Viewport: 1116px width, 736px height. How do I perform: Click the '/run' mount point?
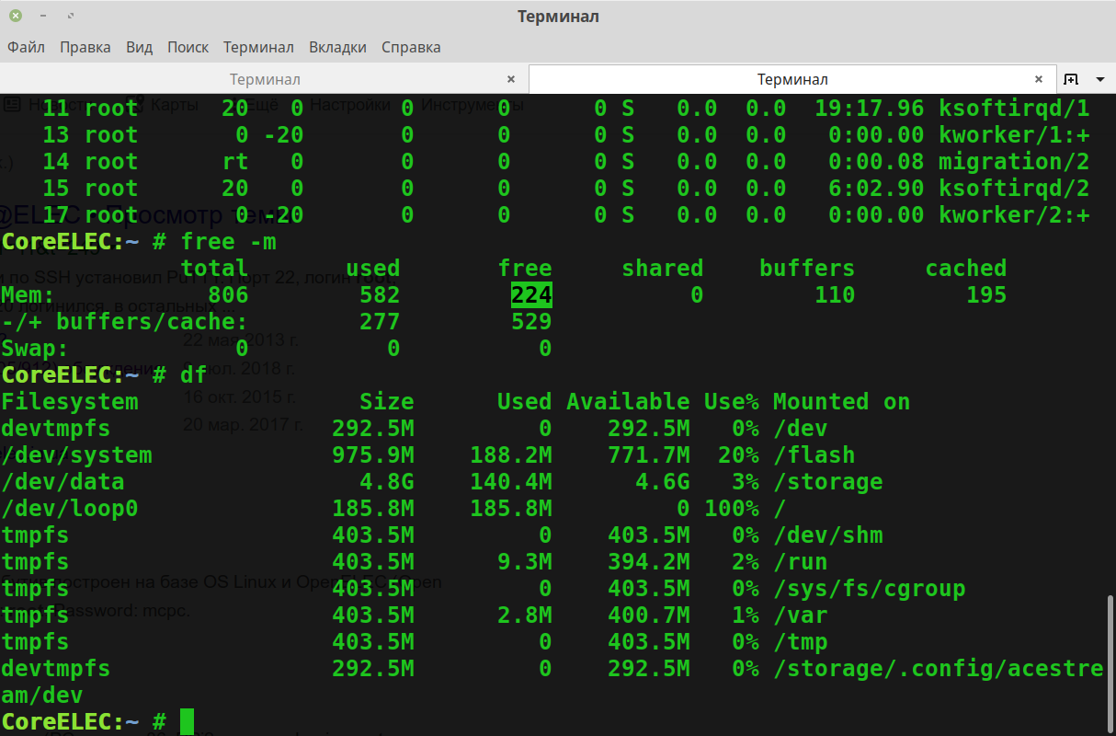tap(800, 561)
